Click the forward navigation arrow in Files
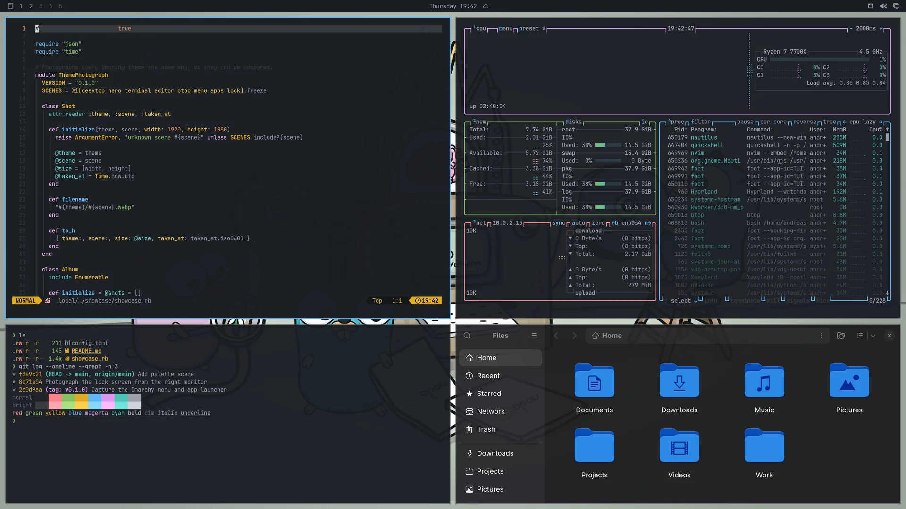Screen dimensions: 906x509 point(574,336)
